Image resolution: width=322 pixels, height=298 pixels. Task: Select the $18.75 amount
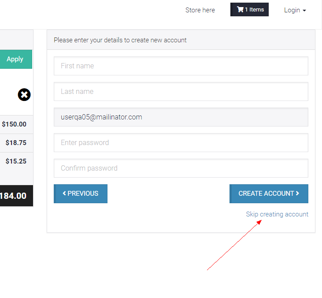click(x=16, y=143)
